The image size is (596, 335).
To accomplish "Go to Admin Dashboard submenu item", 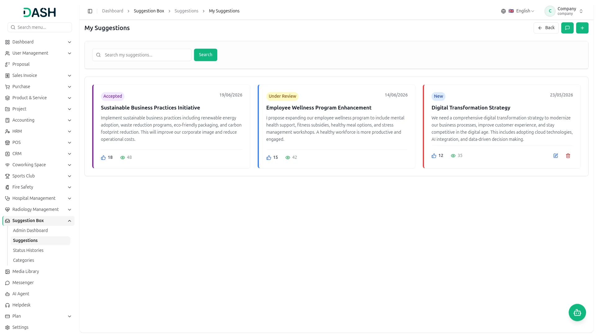I will pos(30,230).
